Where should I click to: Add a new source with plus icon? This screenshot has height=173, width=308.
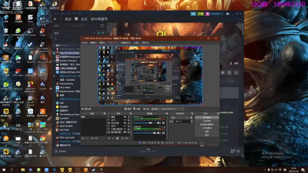[109, 138]
